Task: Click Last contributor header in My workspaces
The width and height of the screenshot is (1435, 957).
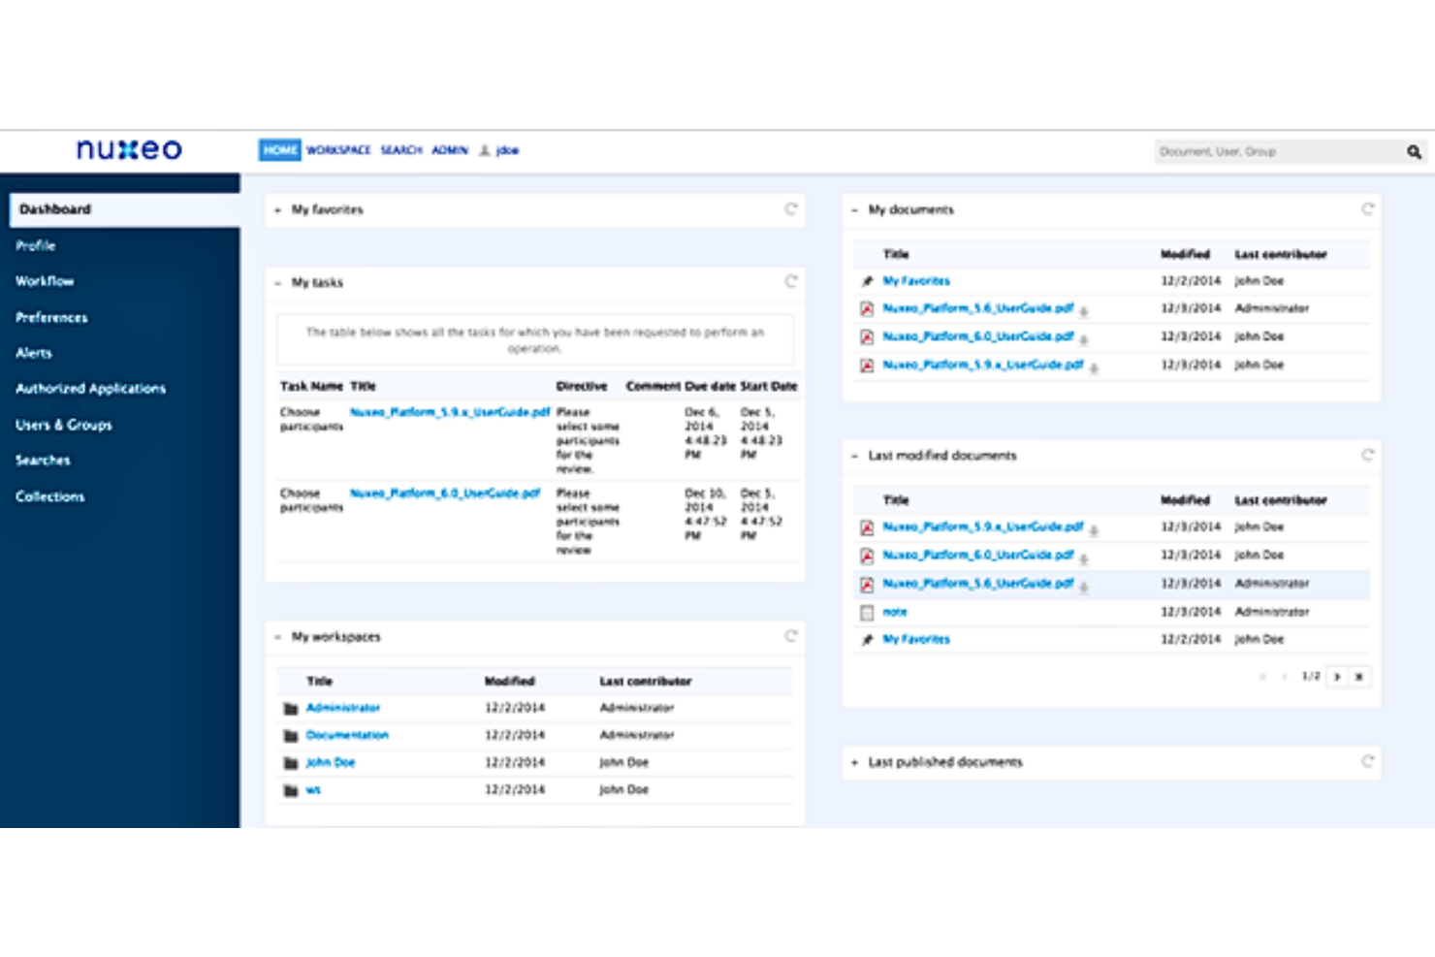Action: pyautogui.click(x=646, y=682)
